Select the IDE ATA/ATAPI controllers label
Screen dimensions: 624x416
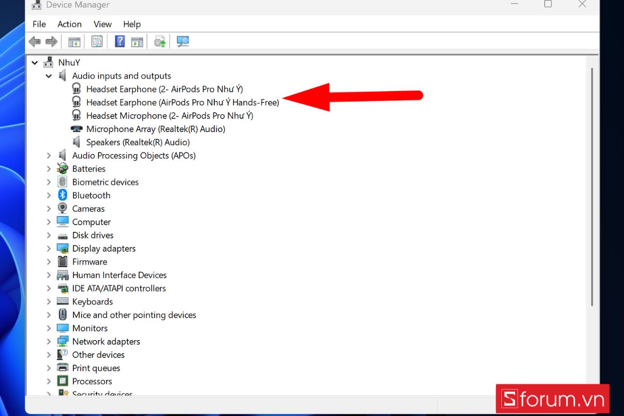click(119, 288)
